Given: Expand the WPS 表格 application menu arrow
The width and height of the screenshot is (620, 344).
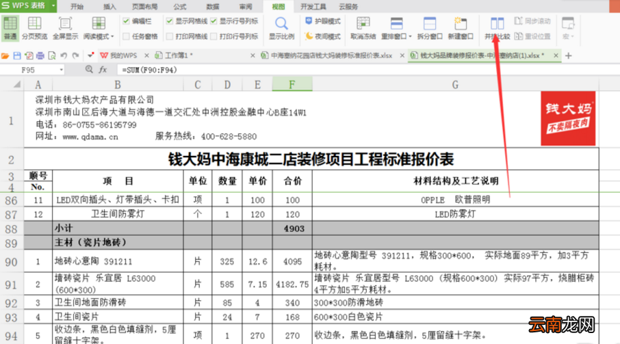Looking at the screenshot, I should [53, 6].
